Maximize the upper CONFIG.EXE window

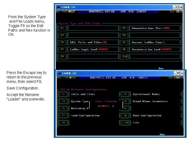pyautogui.click(x=177, y=7)
